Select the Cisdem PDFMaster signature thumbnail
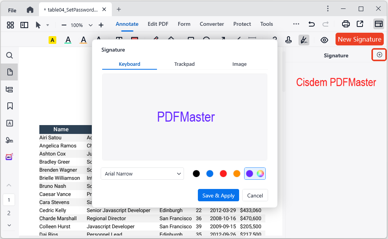The width and height of the screenshot is (388, 239). 336,82
